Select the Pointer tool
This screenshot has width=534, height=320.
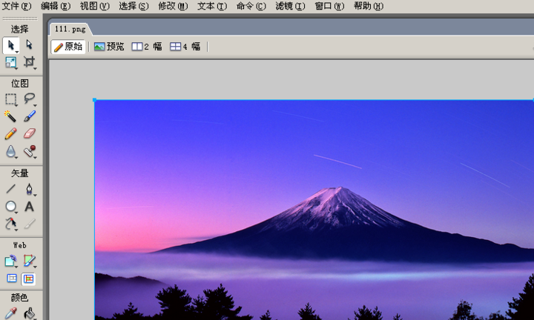pos(11,45)
